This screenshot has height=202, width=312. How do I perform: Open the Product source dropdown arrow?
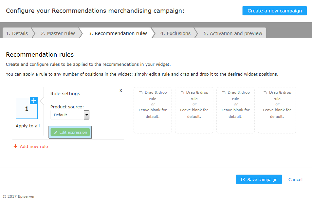(x=86, y=115)
